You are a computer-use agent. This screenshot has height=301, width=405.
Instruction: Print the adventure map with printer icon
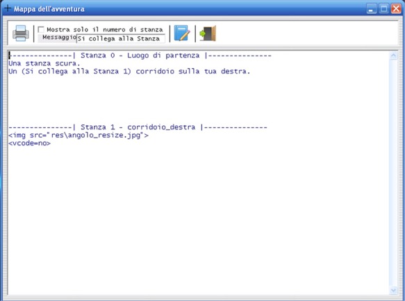click(x=21, y=33)
